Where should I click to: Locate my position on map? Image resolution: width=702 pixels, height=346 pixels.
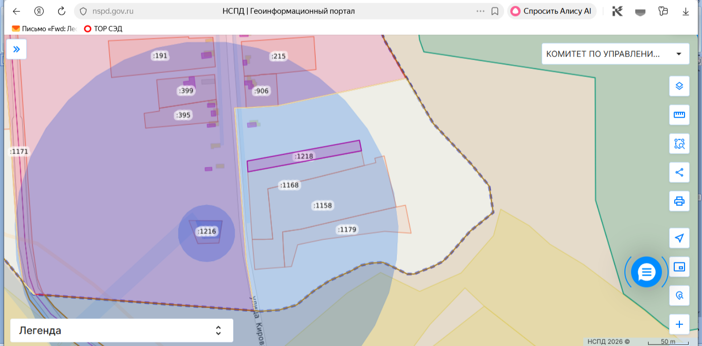point(679,238)
